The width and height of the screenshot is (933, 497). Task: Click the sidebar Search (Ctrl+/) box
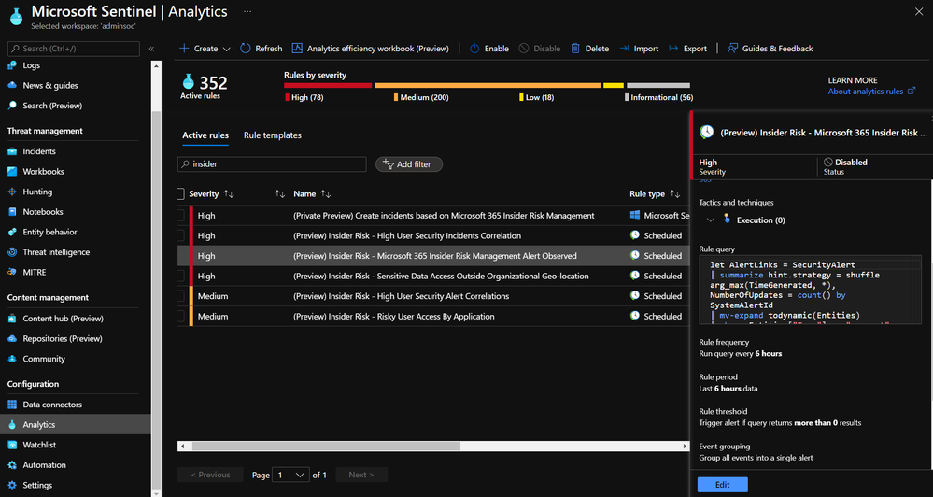tap(74, 49)
